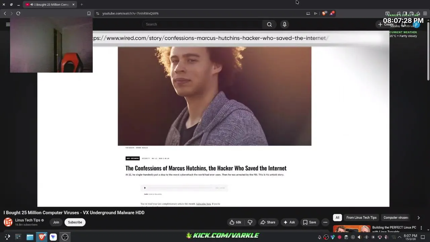This screenshot has height=242, width=430.
Task: Open more actions ellipsis under the video
Action: click(325, 222)
